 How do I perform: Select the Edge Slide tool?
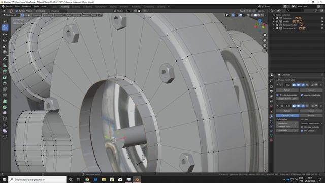[5, 119]
